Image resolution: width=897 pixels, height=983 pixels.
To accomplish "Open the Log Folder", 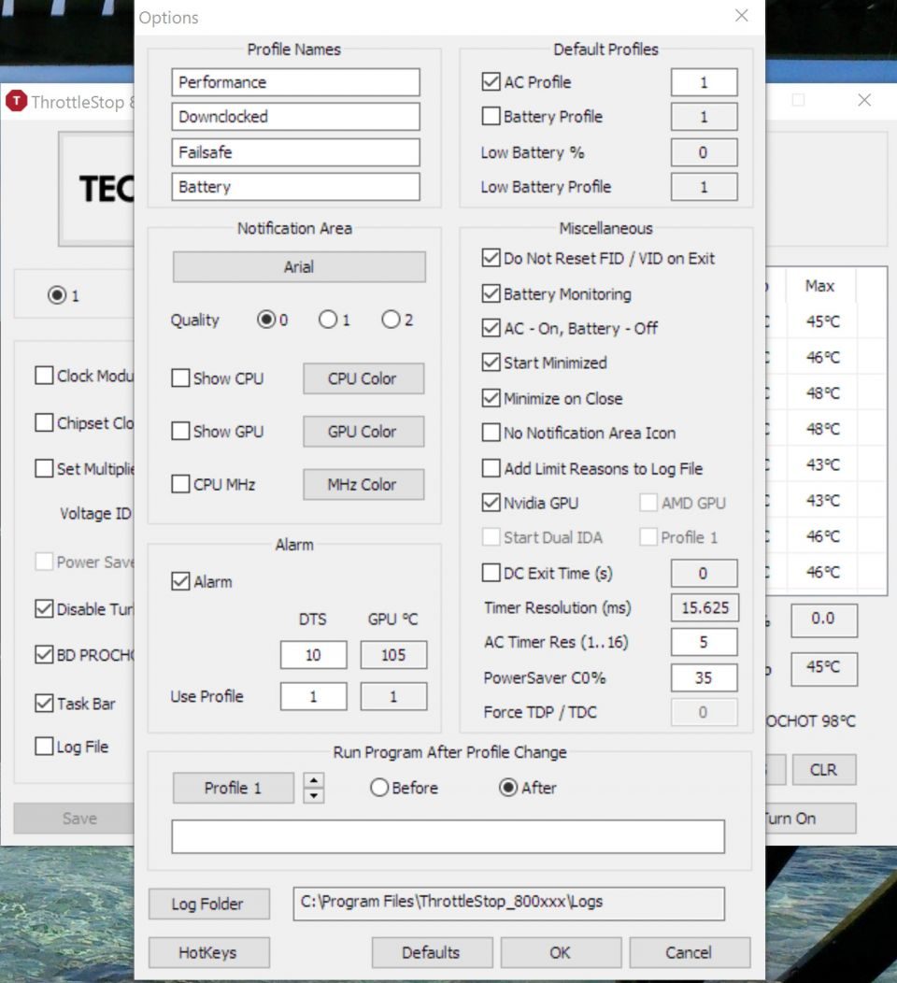I will click(x=208, y=904).
